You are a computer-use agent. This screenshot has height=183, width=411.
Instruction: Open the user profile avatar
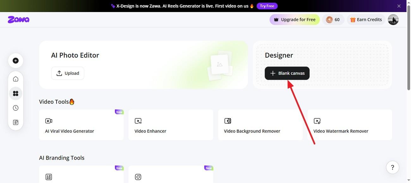coord(393,20)
